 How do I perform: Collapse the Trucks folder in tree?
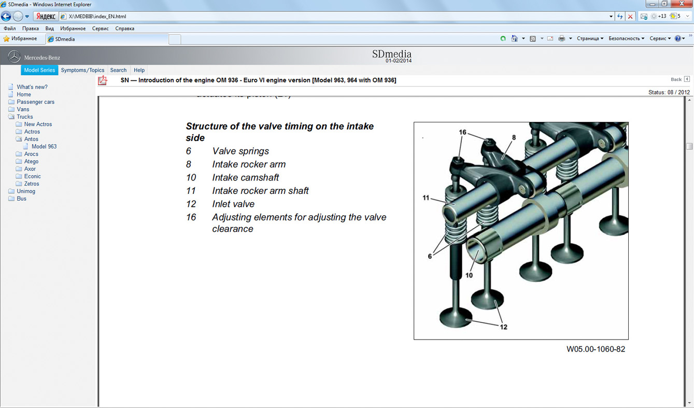pyautogui.click(x=11, y=117)
